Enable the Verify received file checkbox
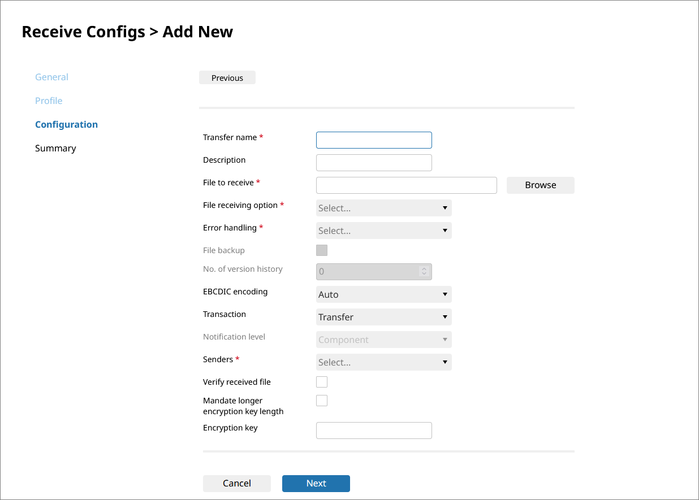This screenshot has height=500, width=699. pos(322,382)
